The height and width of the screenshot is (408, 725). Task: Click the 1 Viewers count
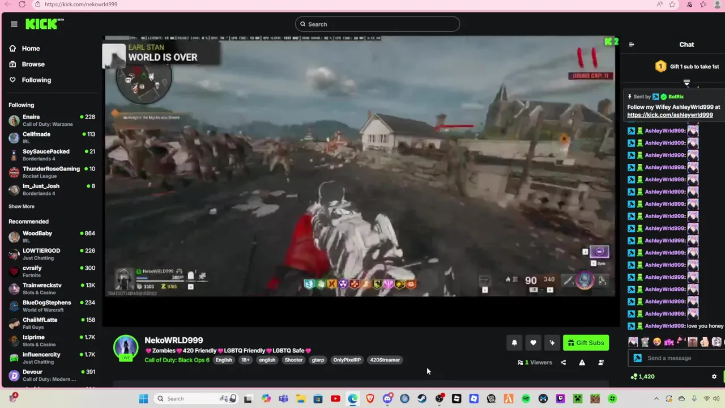pos(535,363)
